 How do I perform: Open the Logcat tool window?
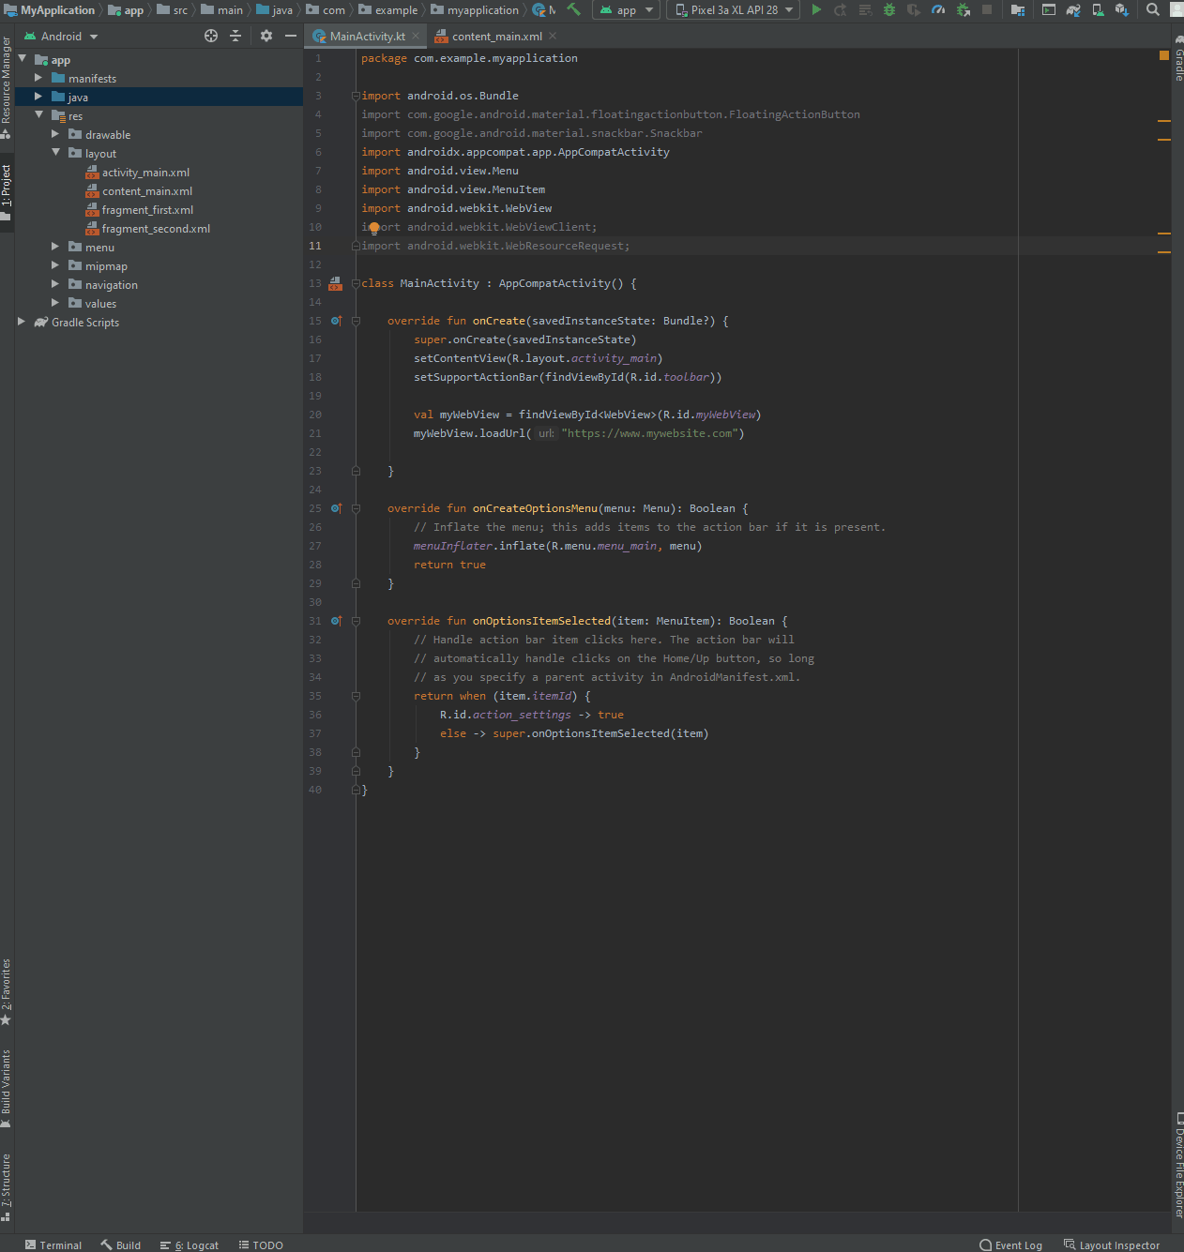(190, 1244)
